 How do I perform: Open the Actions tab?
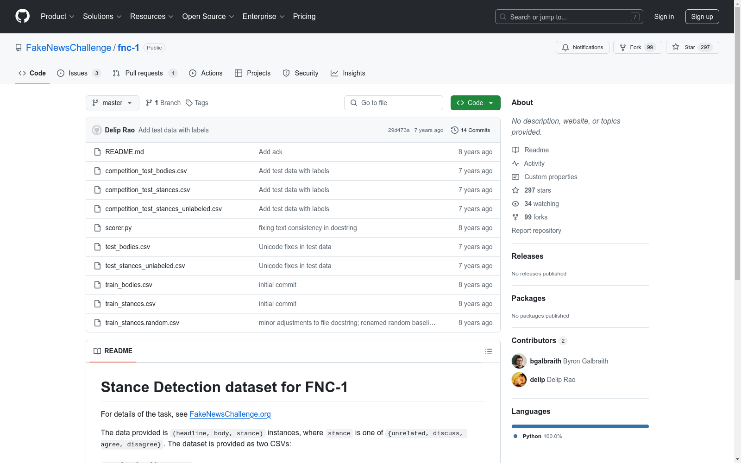(x=206, y=73)
